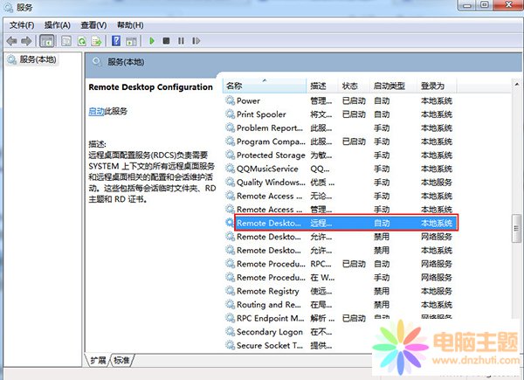Select the Print Spooler service

pyautogui.click(x=339, y=114)
